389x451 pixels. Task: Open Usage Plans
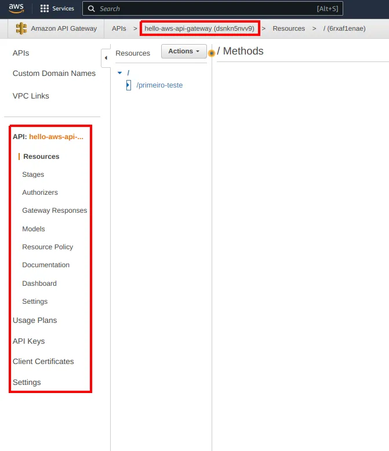35,321
